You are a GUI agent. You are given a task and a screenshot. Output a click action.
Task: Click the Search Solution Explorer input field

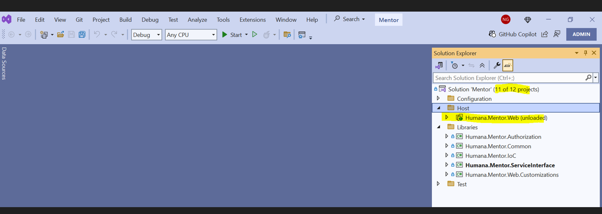tap(509, 78)
